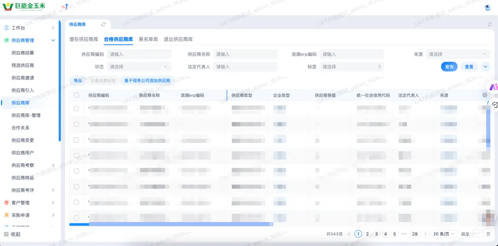The image size is (498, 246).
Task: Open 供应商库-管理 in sidebar
Action: (26, 115)
